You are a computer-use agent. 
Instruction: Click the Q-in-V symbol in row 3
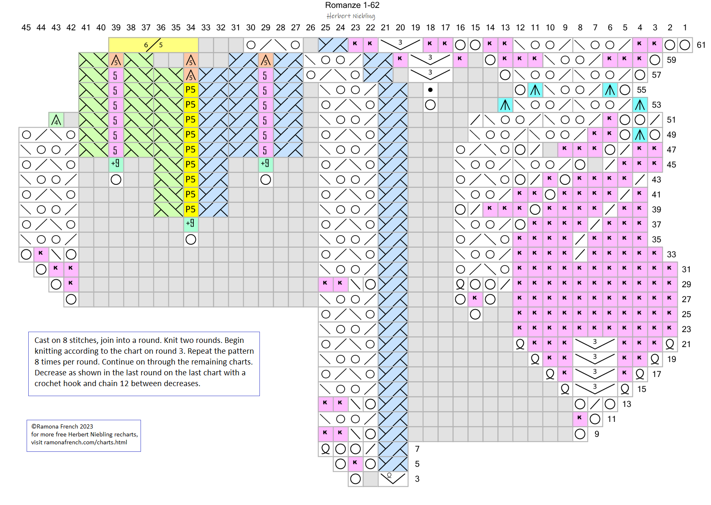click(x=393, y=478)
